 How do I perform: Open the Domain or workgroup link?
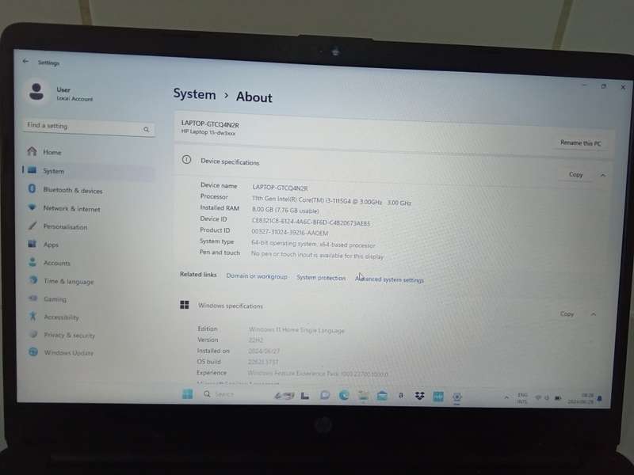click(x=257, y=276)
